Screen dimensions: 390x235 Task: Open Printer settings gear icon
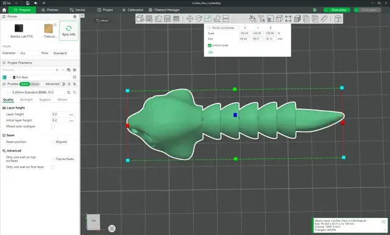[74, 16]
